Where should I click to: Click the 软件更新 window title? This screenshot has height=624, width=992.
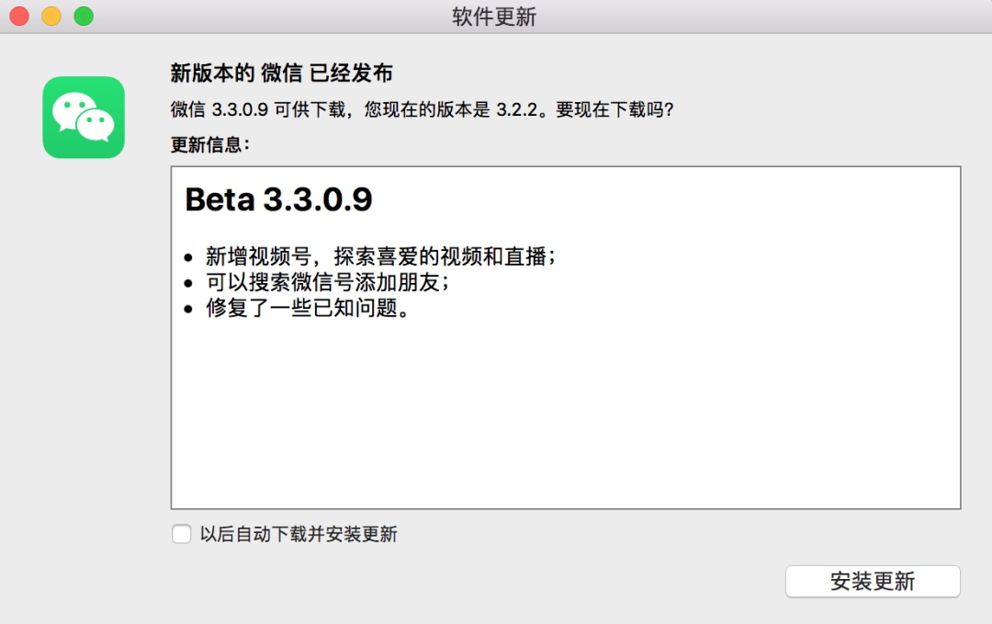click(x=494, y=17)
